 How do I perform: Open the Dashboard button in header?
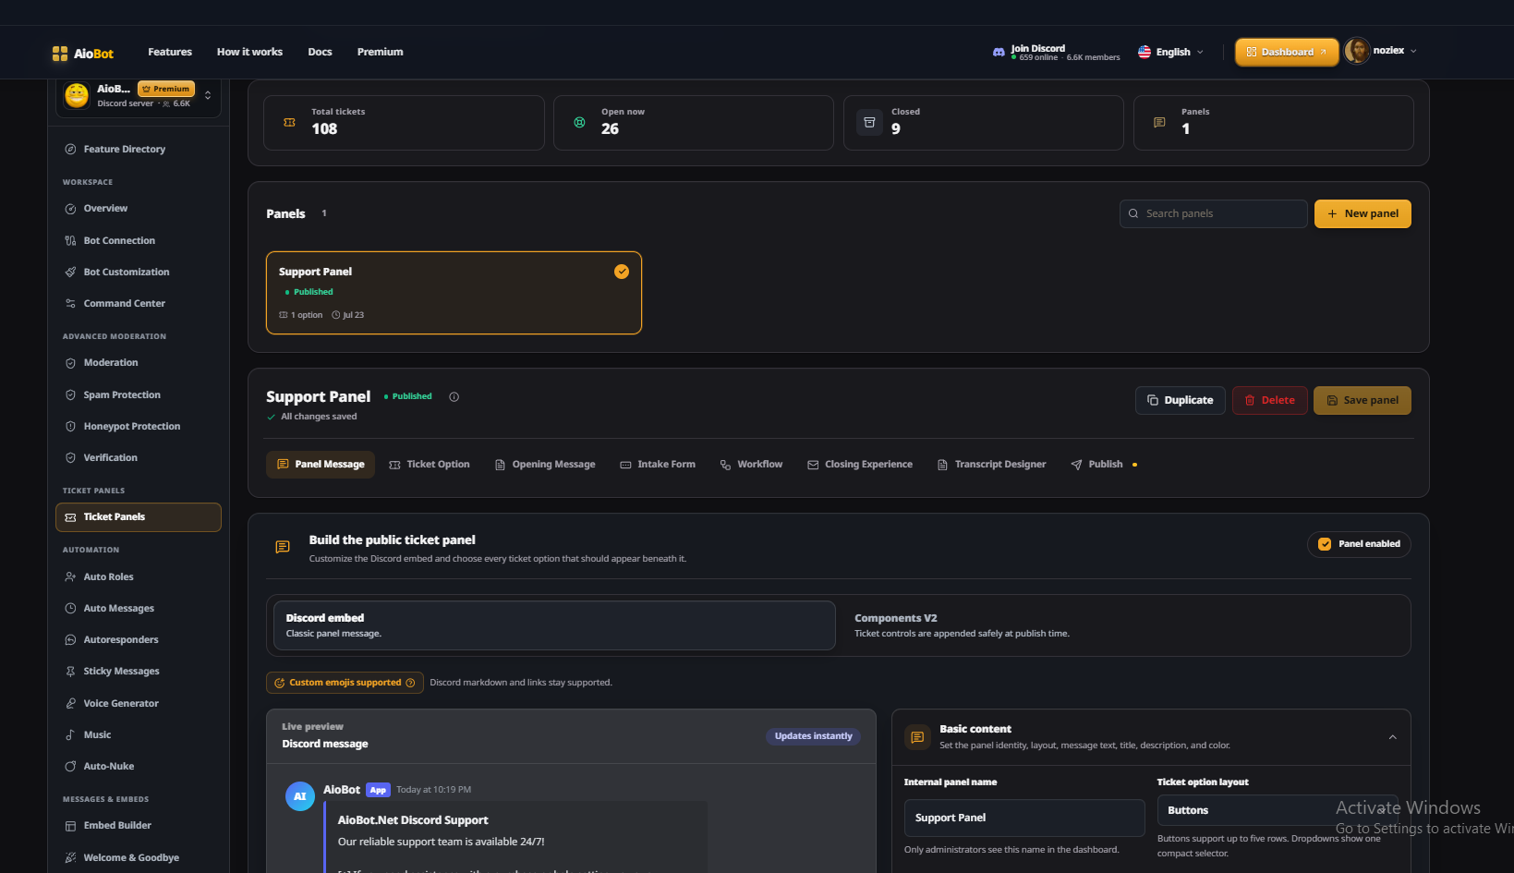(1287, 52)
